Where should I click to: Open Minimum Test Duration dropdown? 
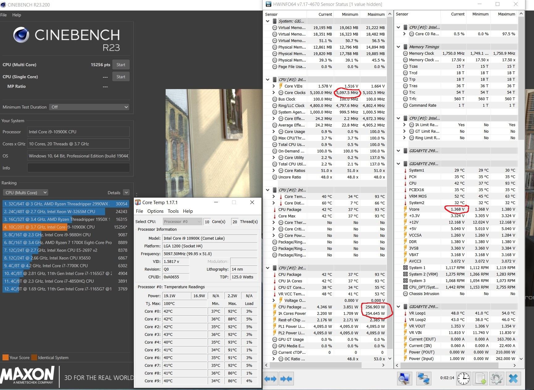(x=89, y=107)
